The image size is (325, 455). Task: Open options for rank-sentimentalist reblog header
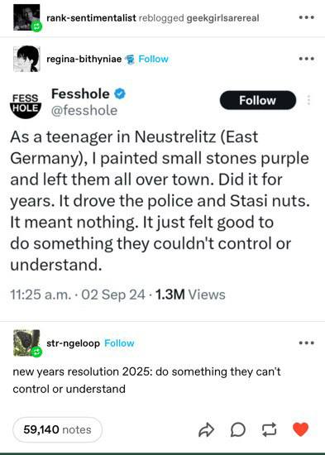(307, 17)
